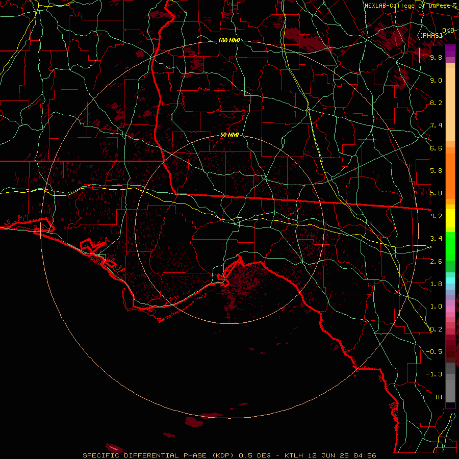Click the 8.2 color scale label

[x=436, y=103]
